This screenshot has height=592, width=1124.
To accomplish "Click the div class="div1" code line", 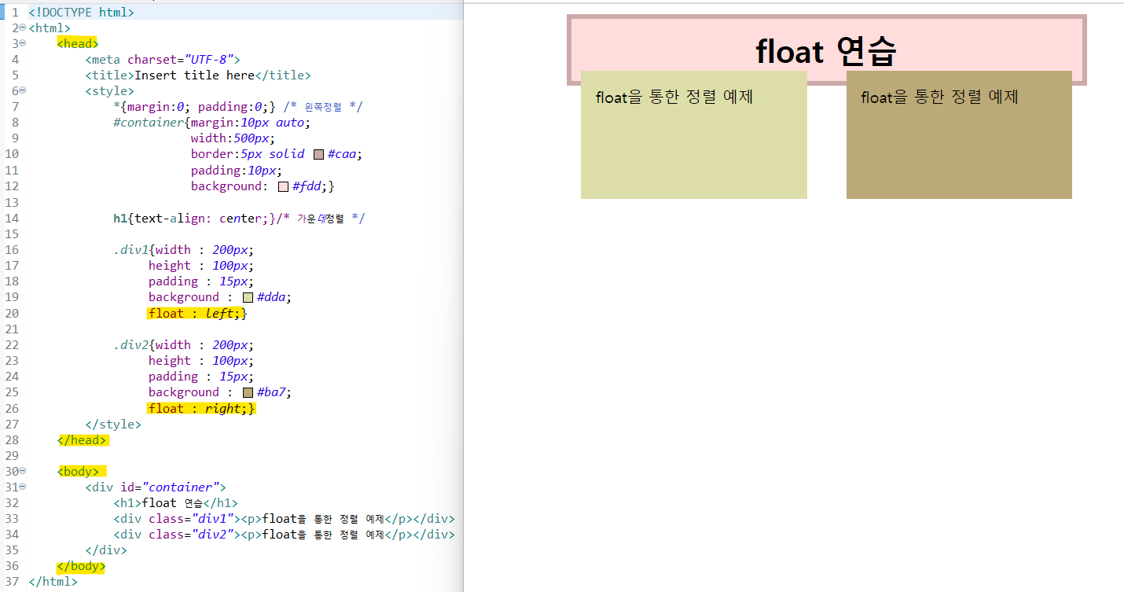I will pos(284,519).
